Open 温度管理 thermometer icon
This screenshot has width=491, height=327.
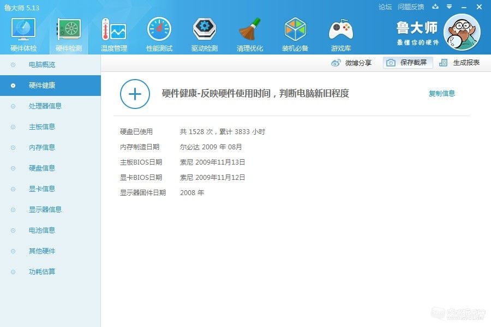(x=113, y=29)
